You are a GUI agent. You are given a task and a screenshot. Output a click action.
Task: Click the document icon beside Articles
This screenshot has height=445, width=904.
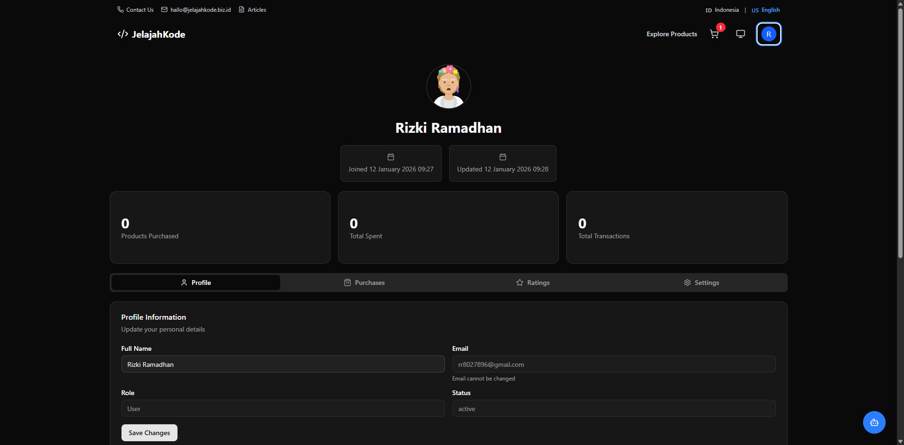241,9
